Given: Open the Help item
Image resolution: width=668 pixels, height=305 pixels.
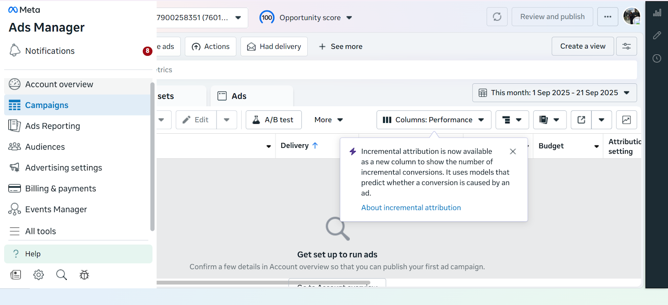Looking at the screenshot, I should point(78,254).
